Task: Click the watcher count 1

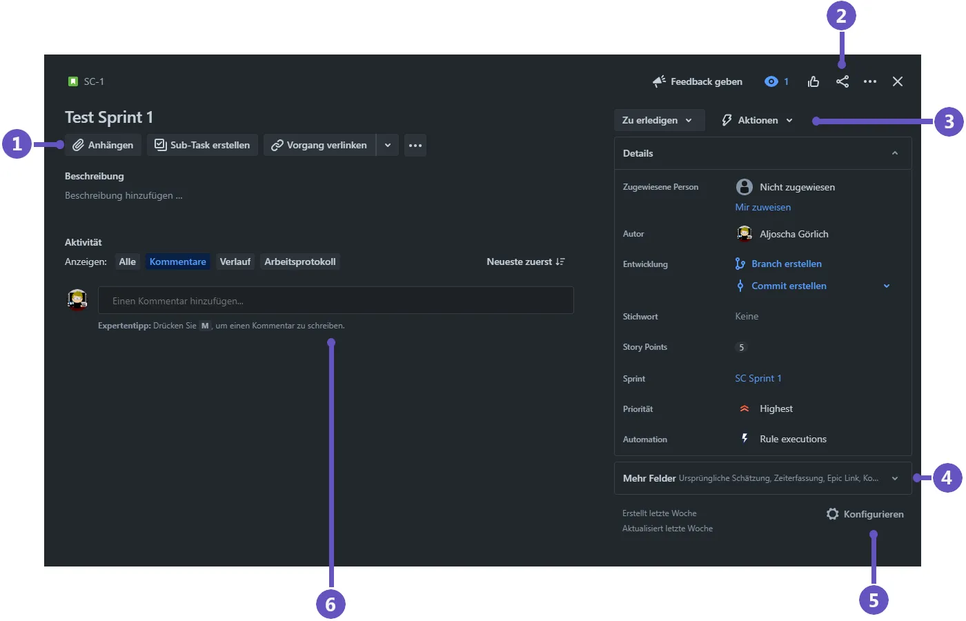Action: coord(786,81)
